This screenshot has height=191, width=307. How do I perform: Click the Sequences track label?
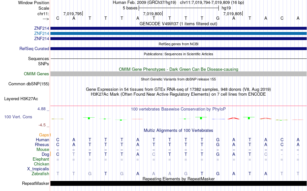(x=38, y=58)
